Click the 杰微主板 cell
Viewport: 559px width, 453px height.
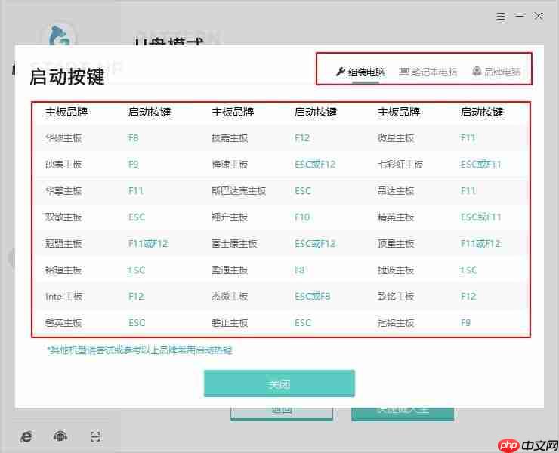[x=229, y=296]
